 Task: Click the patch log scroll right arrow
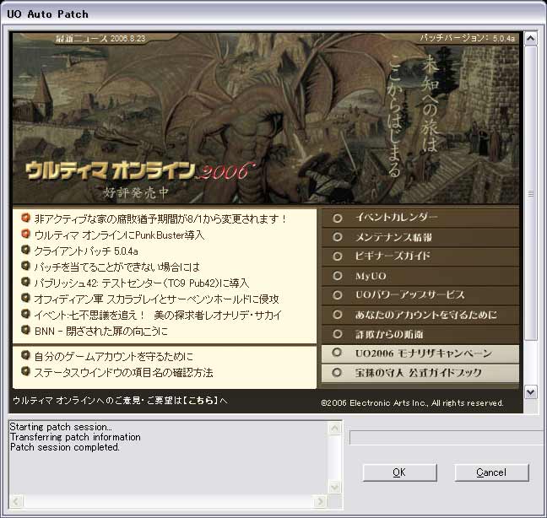(x=320, y=501)
